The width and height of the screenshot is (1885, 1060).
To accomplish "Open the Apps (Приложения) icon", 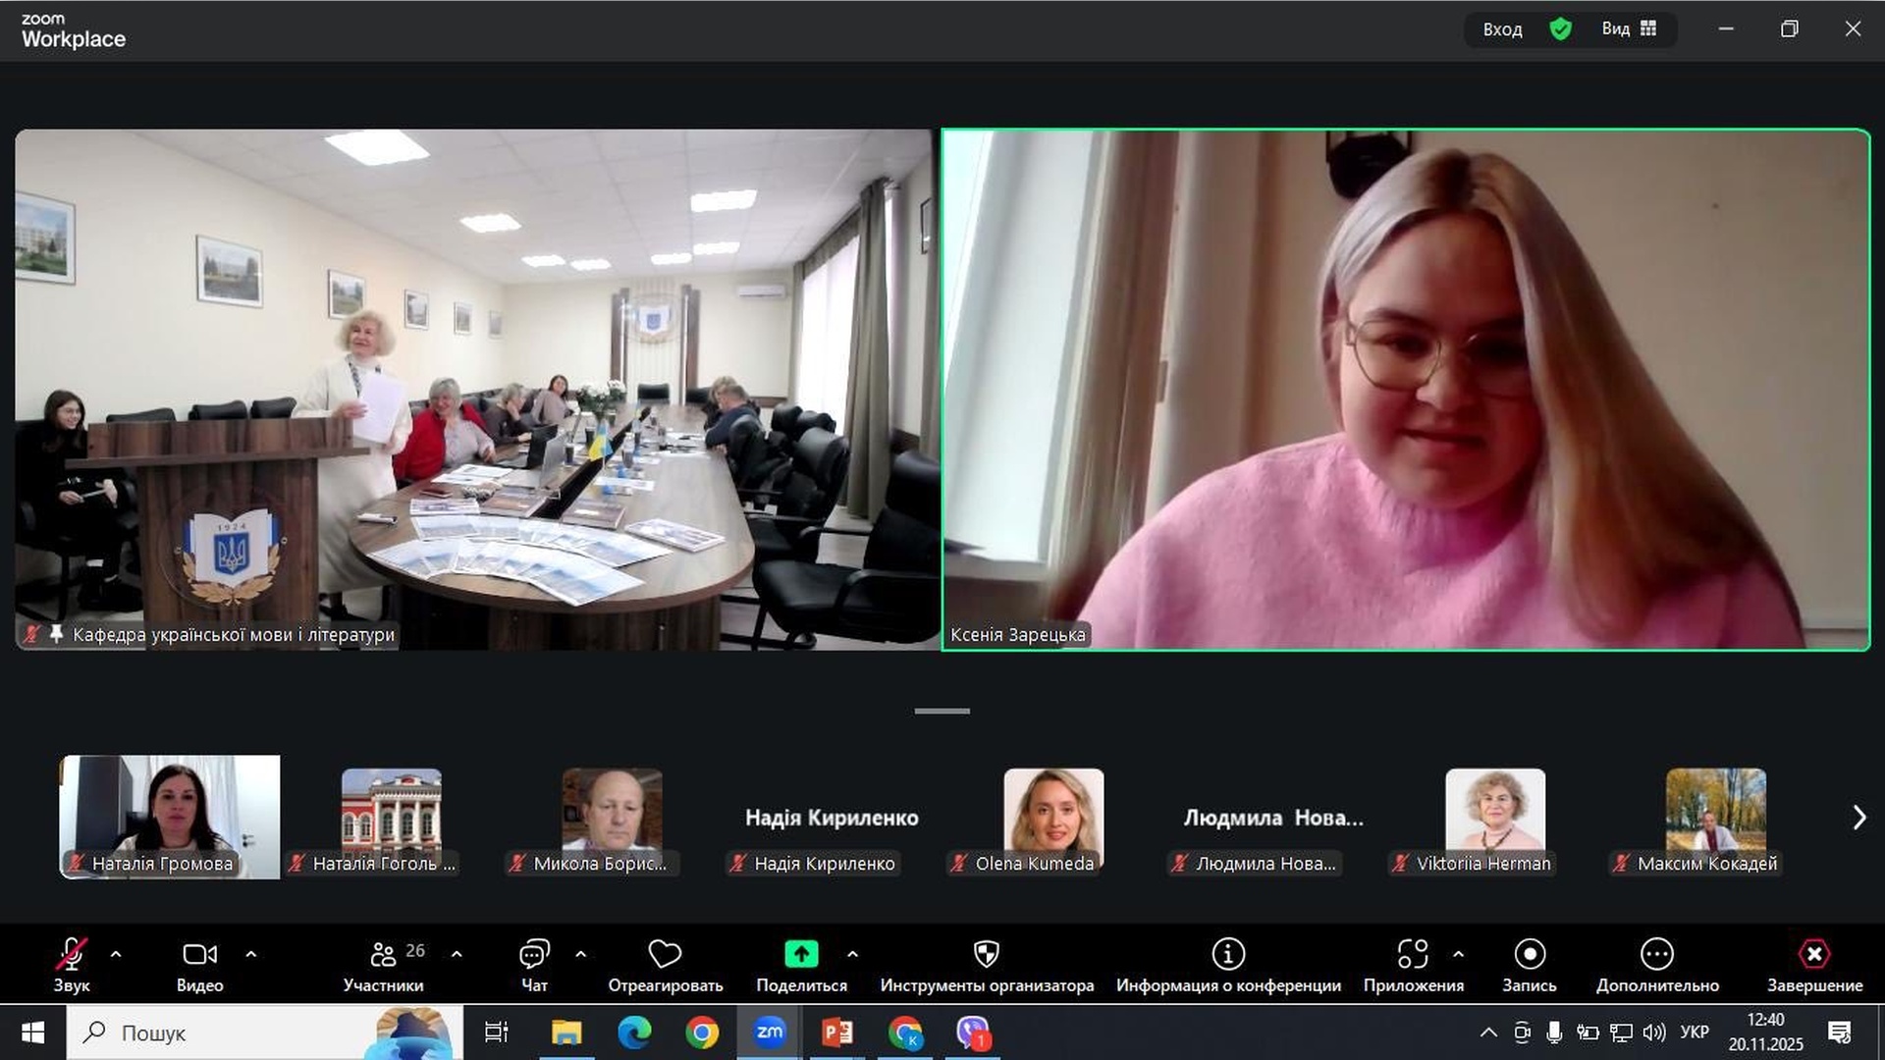I will (x=1412, y=954).
